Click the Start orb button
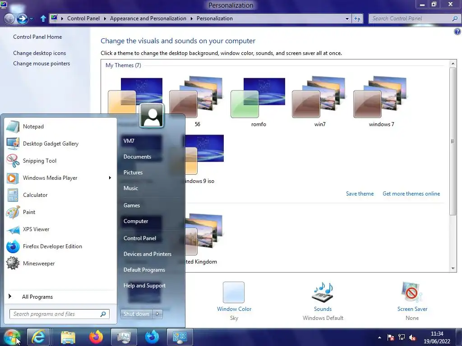462x346 pixels. point(12,337)
